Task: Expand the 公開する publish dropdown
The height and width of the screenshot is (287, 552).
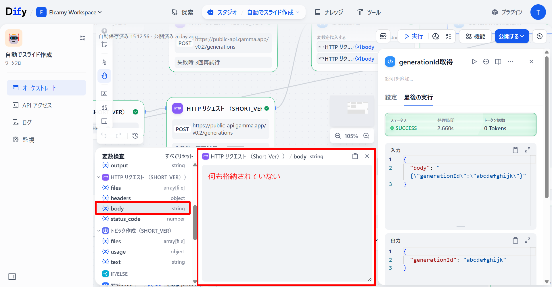Action: tap(512, 36)
